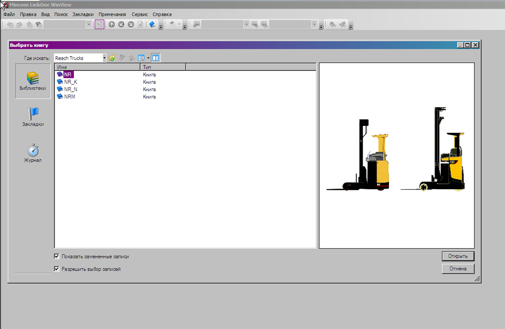Open the Файл menu
505x329 pixels.
[x=9, y=14]
